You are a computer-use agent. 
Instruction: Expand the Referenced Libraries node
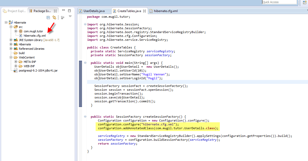pos(11,48)
